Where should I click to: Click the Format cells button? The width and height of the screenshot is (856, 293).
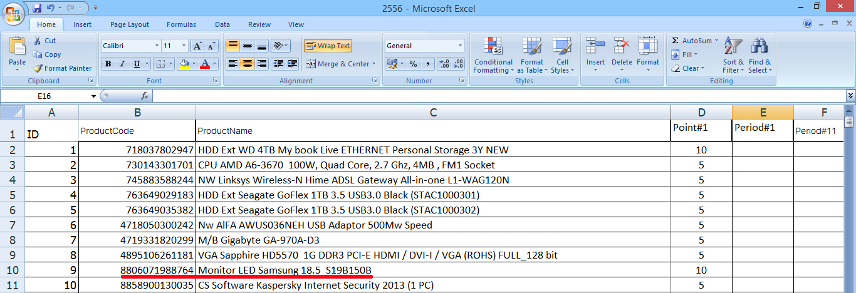648,55
